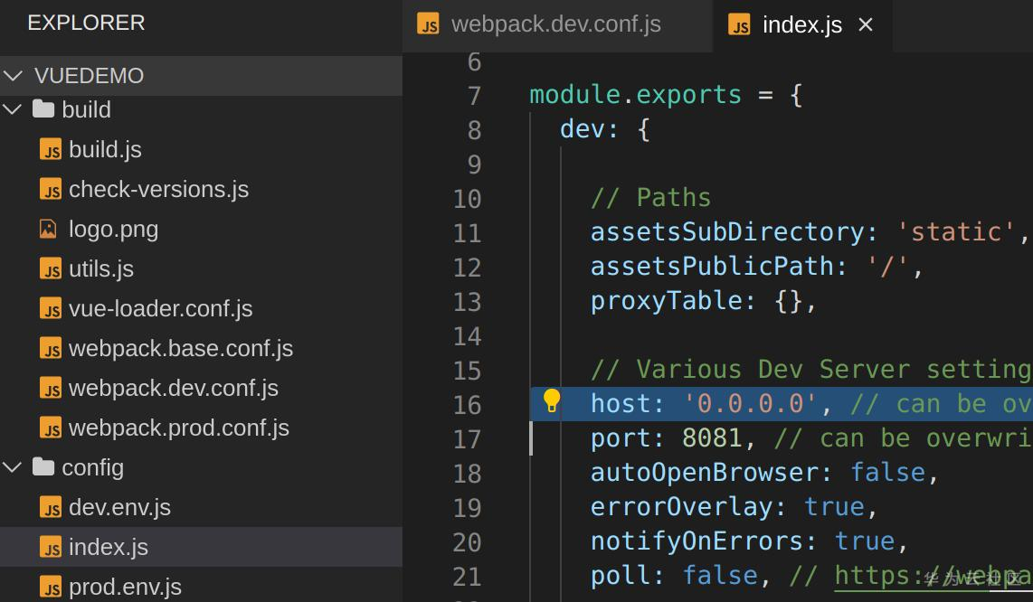The width and height of the screenshot is (1033, 602).
Task: Click 'autoOpenBrowser' on line 18
Action: tap(705, 472)
